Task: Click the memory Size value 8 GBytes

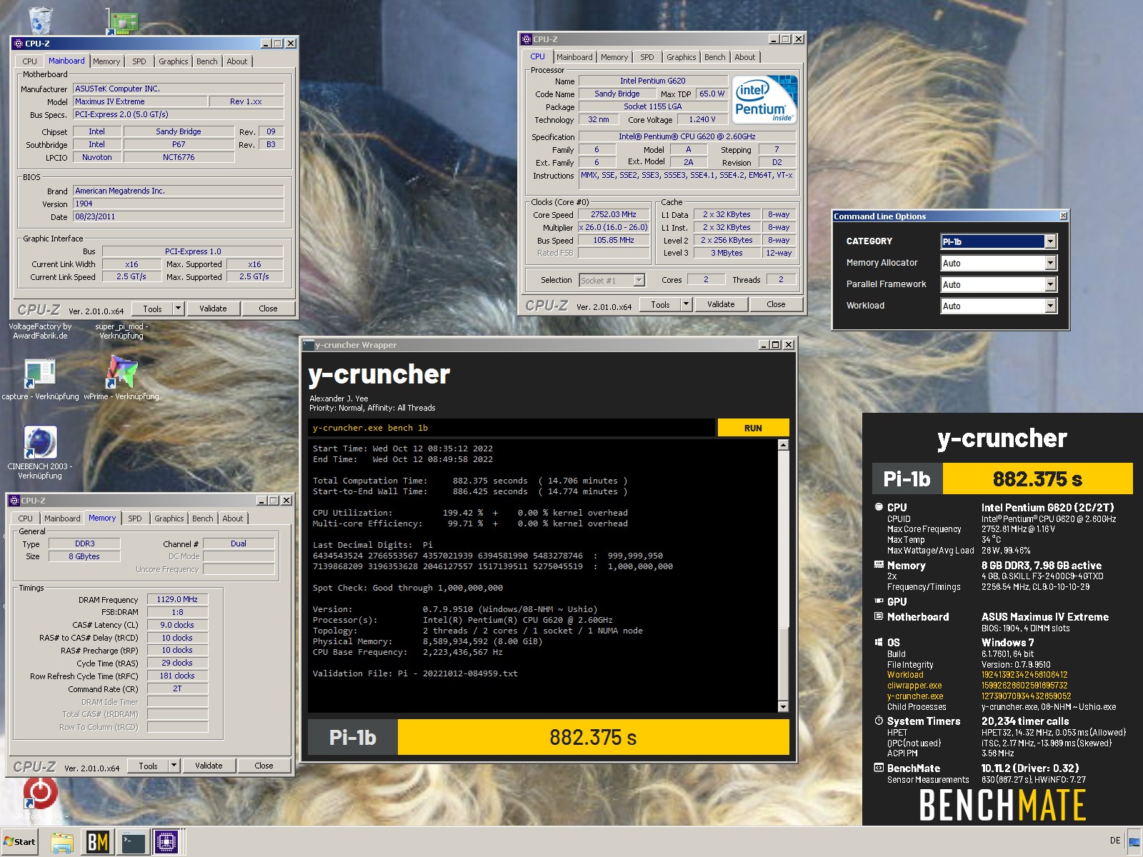Action: pyautogui.click(x=84, y=556)
